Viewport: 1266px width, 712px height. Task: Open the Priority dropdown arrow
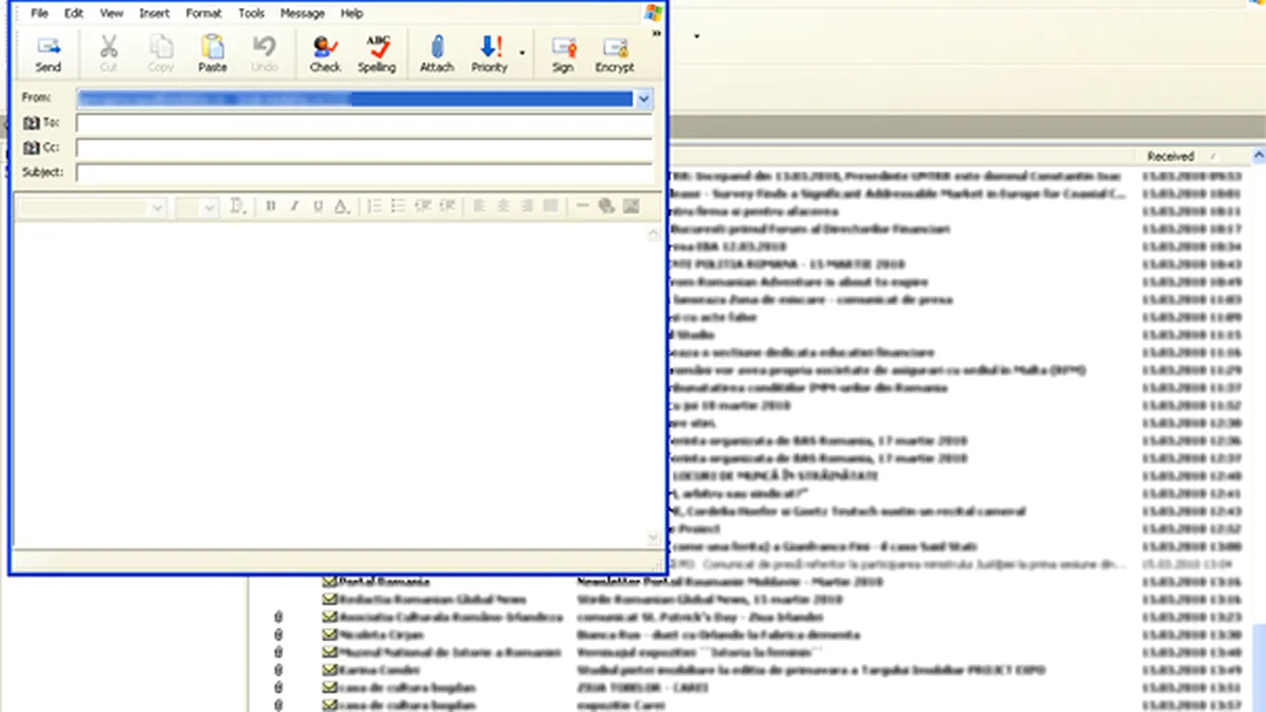coord(522,53)
